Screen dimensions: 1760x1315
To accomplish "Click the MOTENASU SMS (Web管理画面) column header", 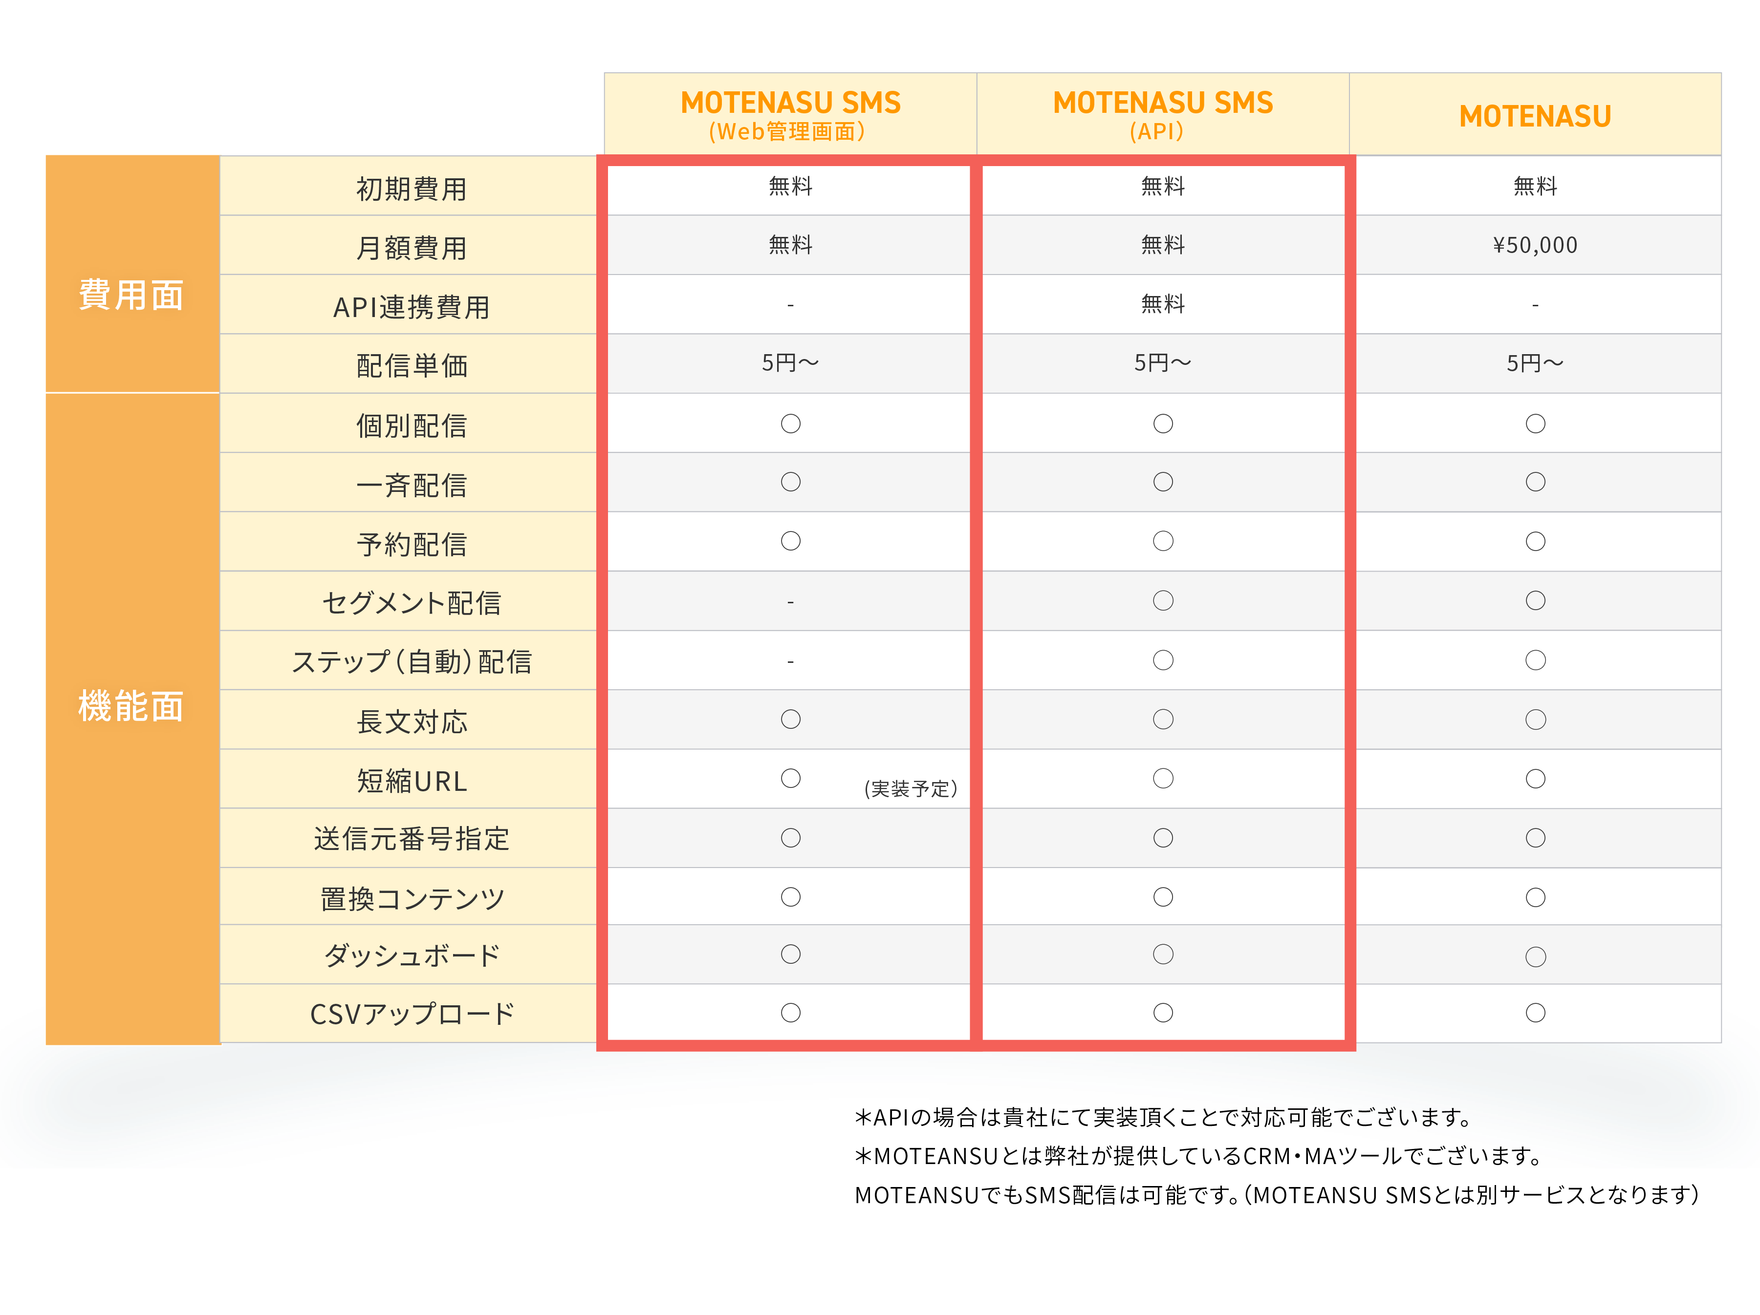I will pyautogui.click(x=789, y=114).
